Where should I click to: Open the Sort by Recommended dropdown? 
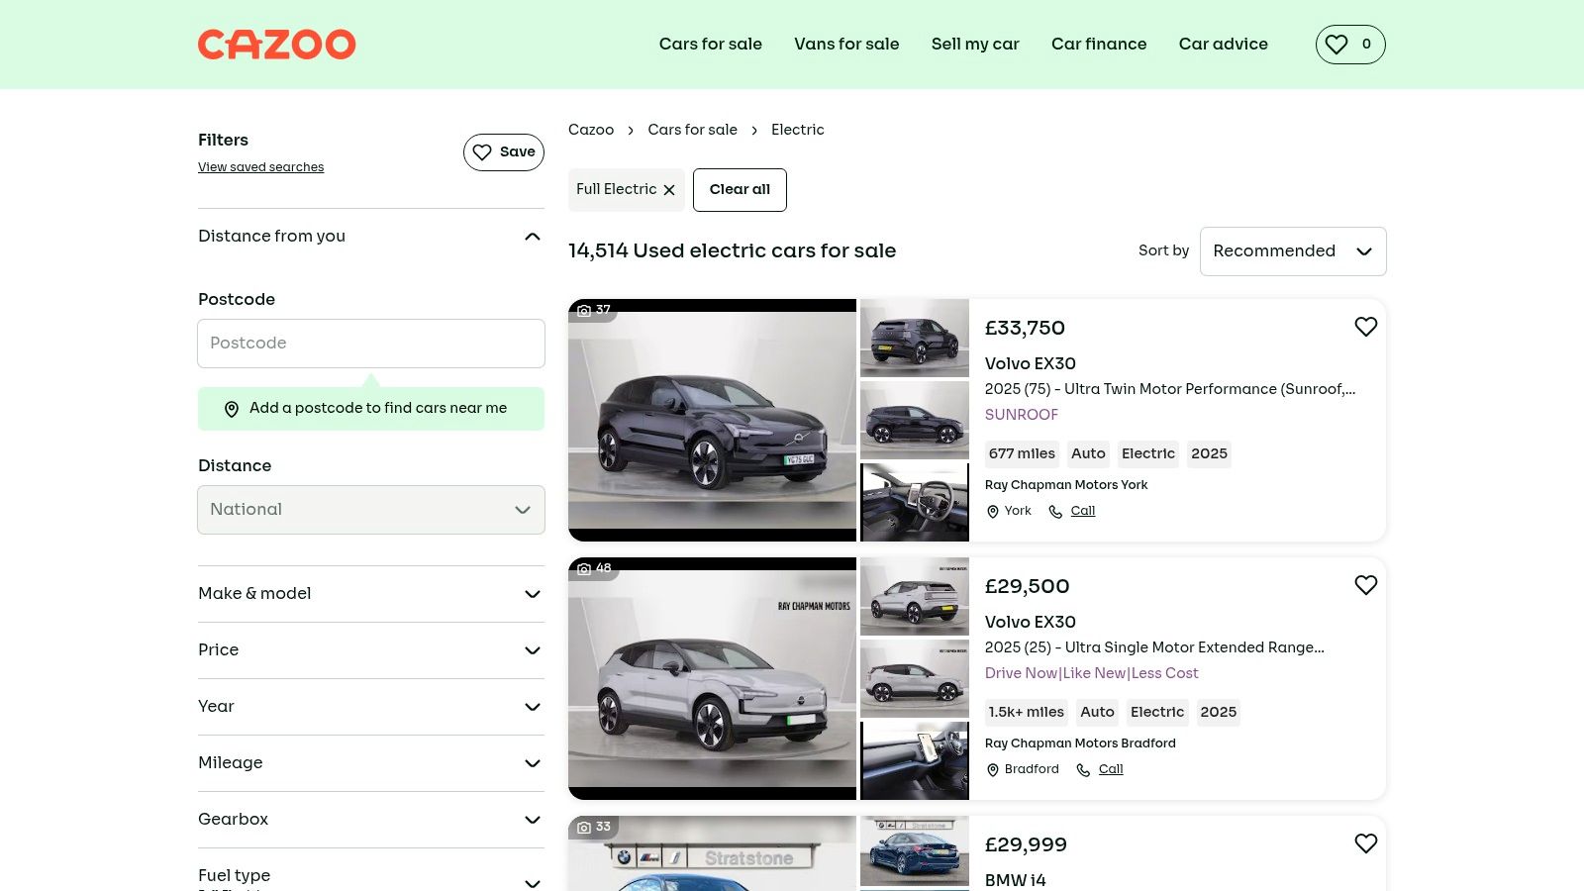pos(1292,251)
